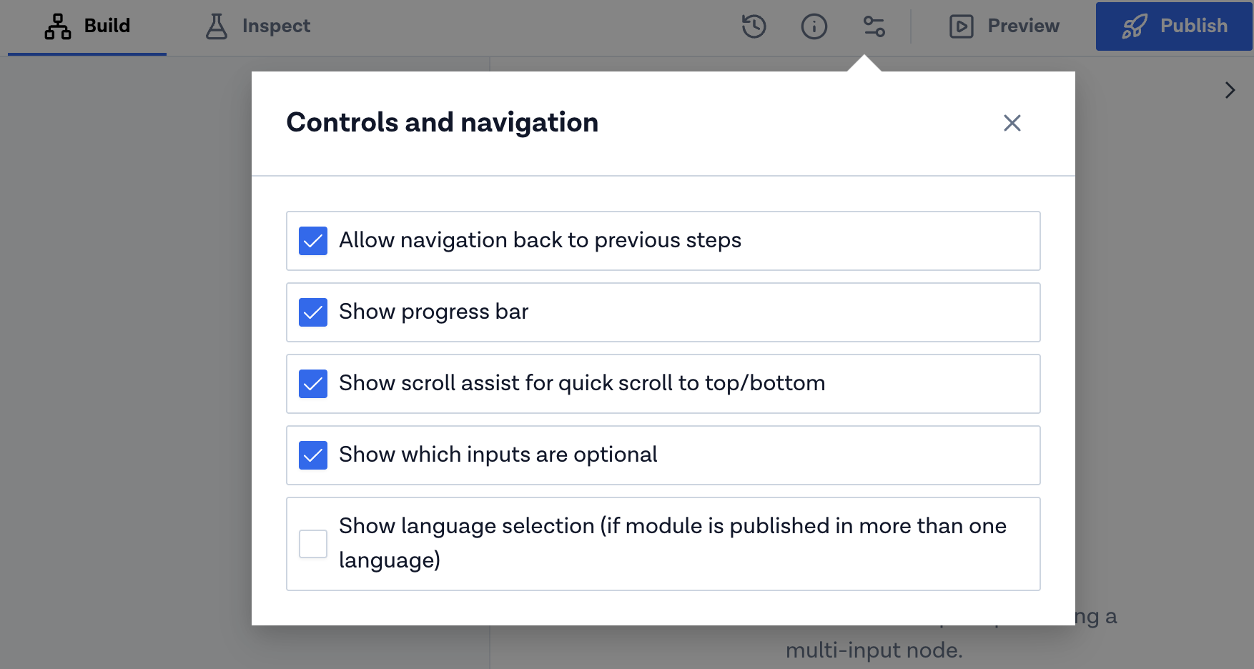
Task: Dismiss the dialog with the X icon
Action: click(1012, 123)
